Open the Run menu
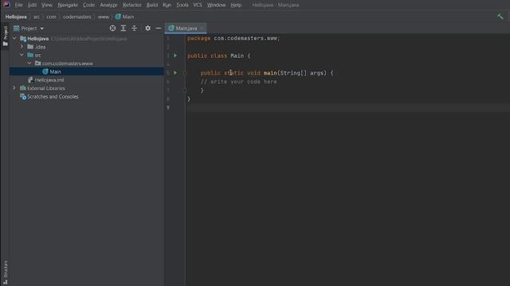This screenshot has width=510, height=286. coord(167,5)
